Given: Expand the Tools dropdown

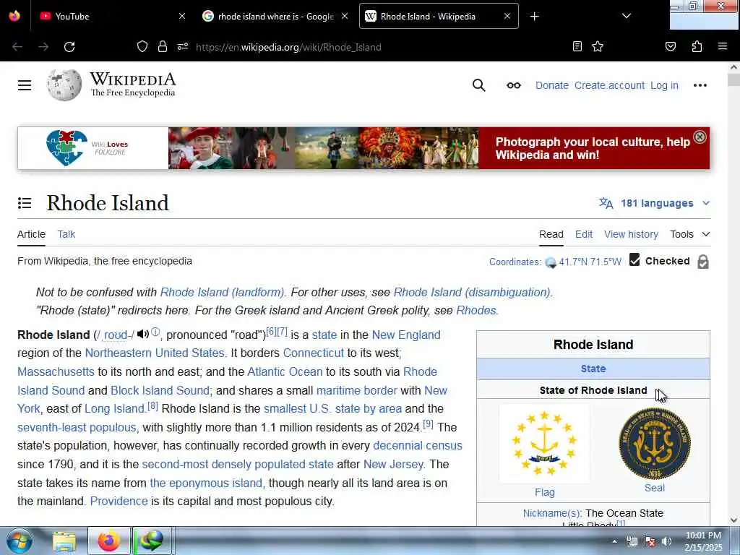Looking at the screenshot, I should point(689,234).
